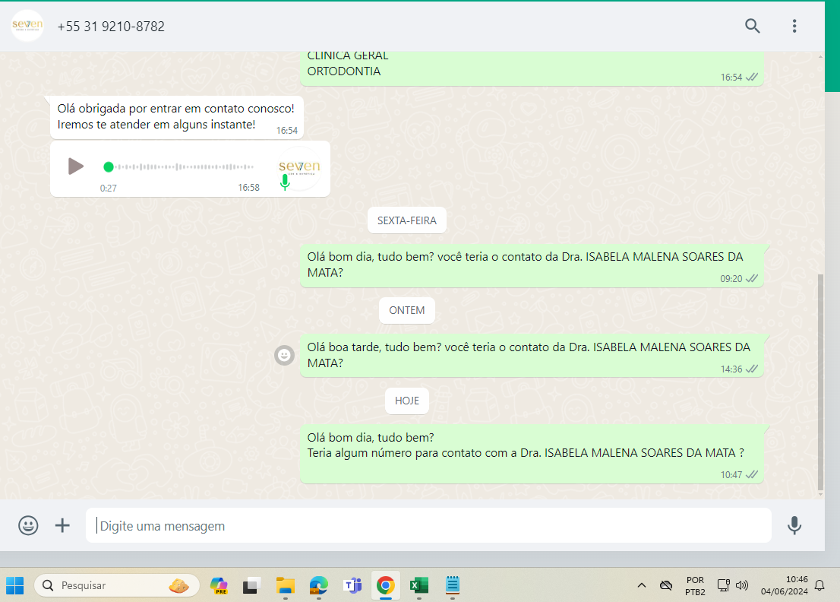Open Notepad from the taskbar

point(453,585)
